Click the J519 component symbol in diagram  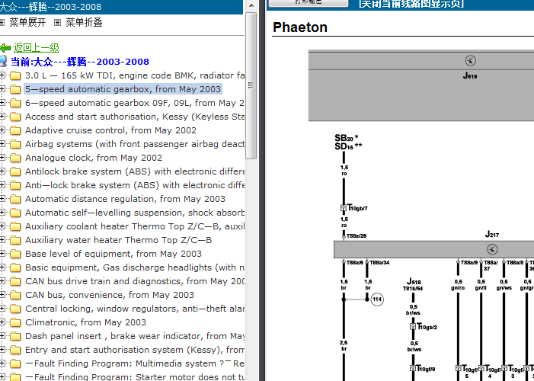(470, 61)
